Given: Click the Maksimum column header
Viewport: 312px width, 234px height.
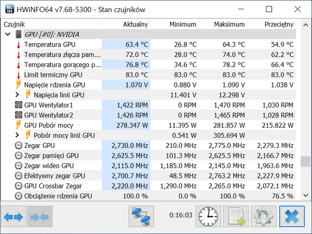Looking at the screenshot, I should pyautogui.click(x=223, y=24).
